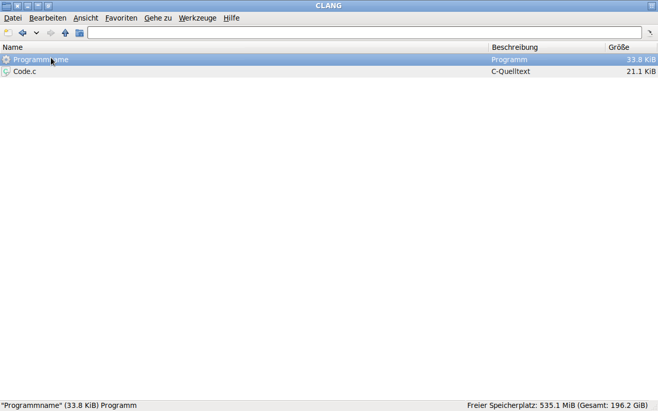658x411 pixels.
Task: Jump to the home folder icon
Action: (x=80, y=33)
